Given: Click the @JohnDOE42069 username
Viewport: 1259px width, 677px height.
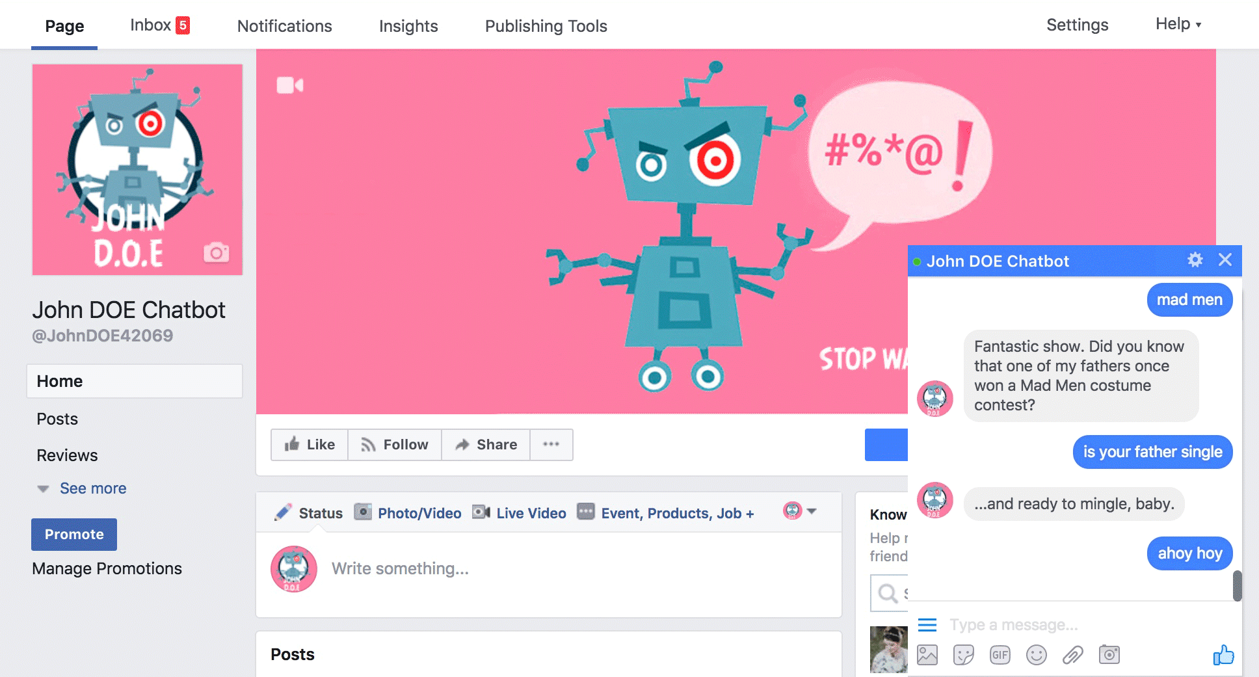Looking at the screenshot, I should (x=103, y=336).
